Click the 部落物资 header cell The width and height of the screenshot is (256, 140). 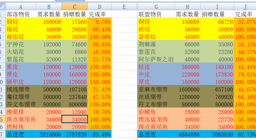point(21,14)
